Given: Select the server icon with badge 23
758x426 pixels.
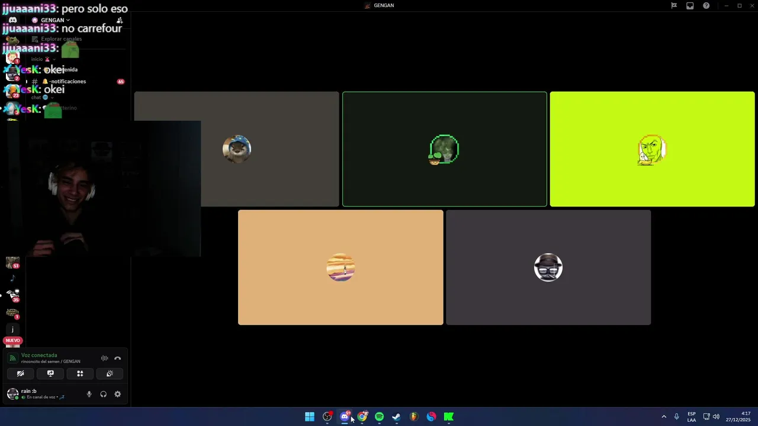Looking at the screenshot, I should 12,91.
